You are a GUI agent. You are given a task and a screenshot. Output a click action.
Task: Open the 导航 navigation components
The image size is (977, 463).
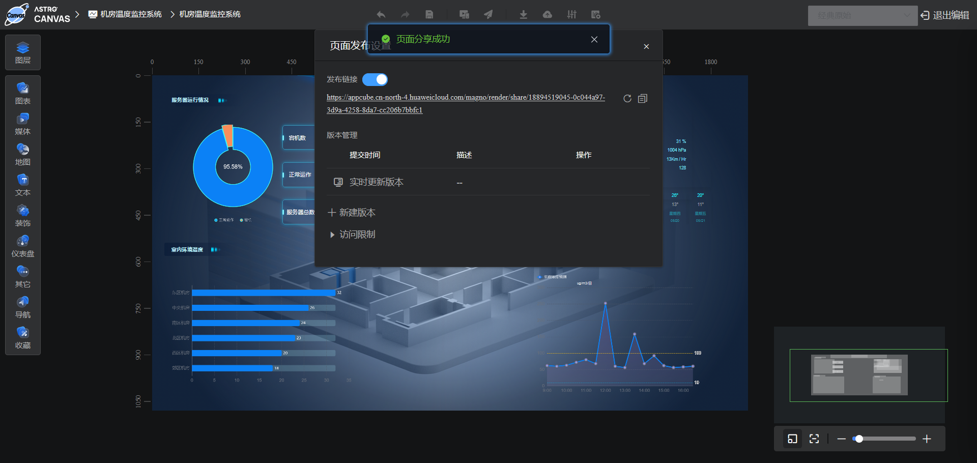tap(23, 307)
